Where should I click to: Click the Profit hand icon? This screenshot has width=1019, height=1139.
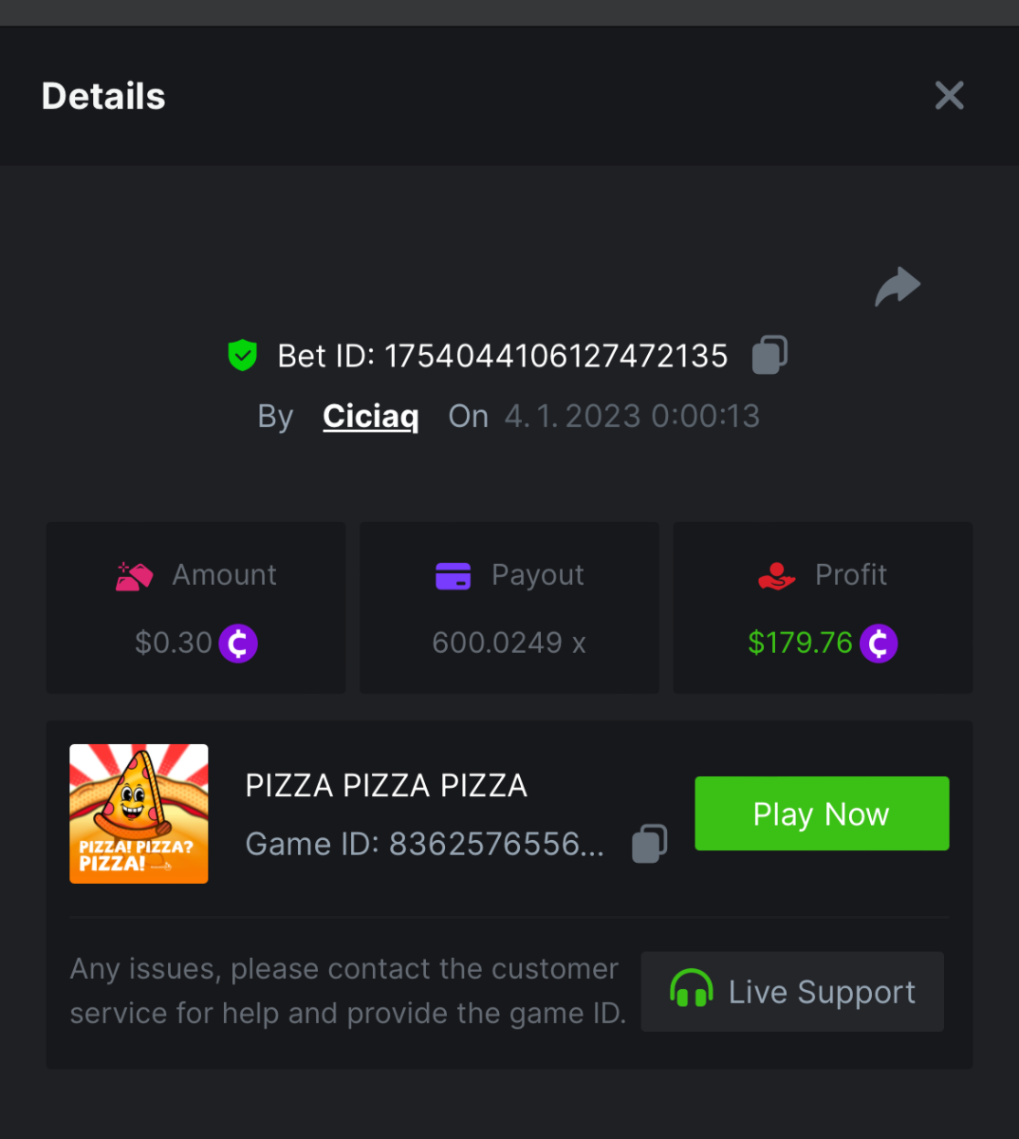point(776,576)
